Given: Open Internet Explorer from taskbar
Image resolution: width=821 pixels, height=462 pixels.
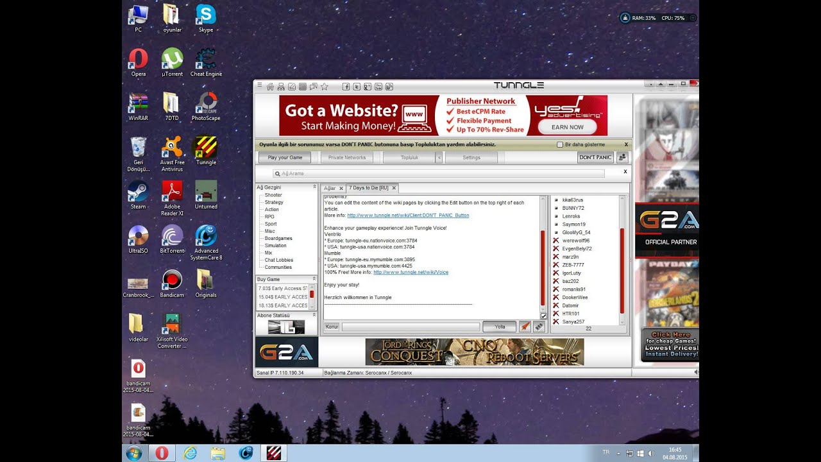Looking at the screenshot, I should point(190,454).
